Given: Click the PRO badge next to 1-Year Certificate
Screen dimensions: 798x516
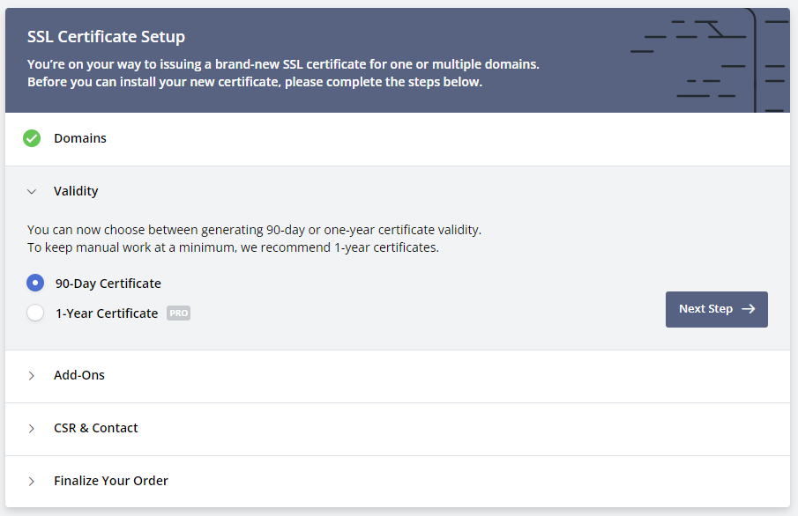Looking at the screenshot, I should click(179, 313).
